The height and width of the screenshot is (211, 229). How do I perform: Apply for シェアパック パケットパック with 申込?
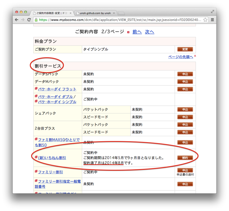185,110
